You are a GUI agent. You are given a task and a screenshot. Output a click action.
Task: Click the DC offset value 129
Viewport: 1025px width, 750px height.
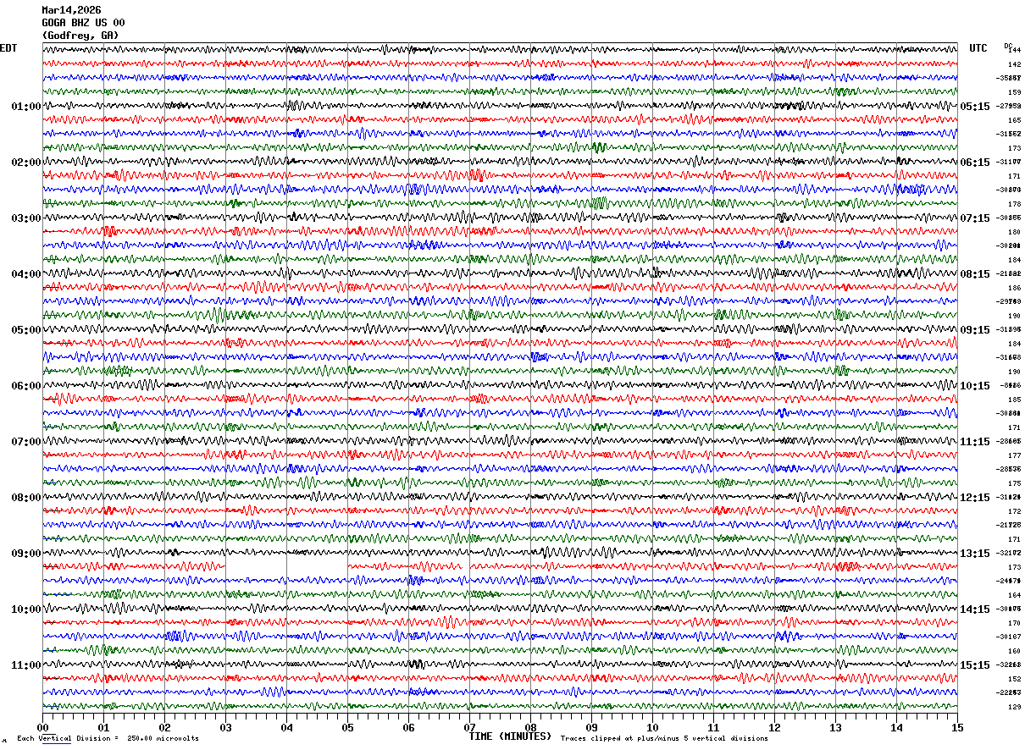pos(1014,708)
